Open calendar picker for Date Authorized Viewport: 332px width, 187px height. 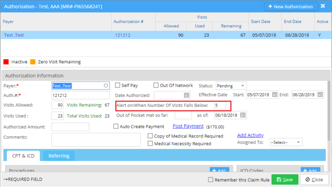(187, 95)
